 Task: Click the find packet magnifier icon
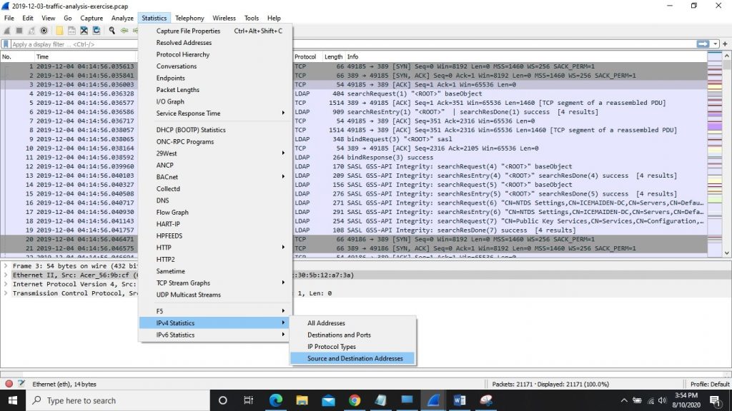(112, 31)
